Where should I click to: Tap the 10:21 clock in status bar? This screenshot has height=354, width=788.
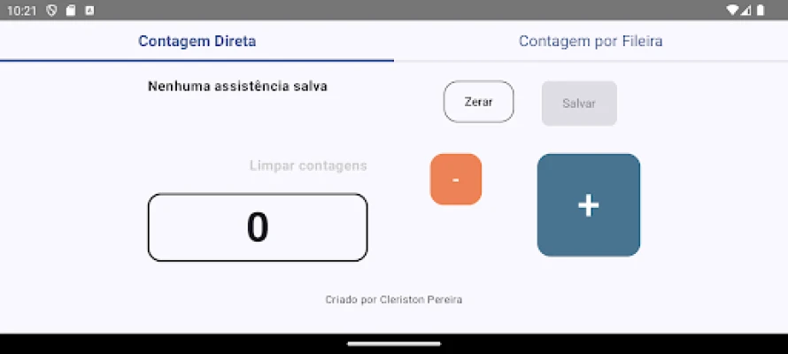click(21, 11)
